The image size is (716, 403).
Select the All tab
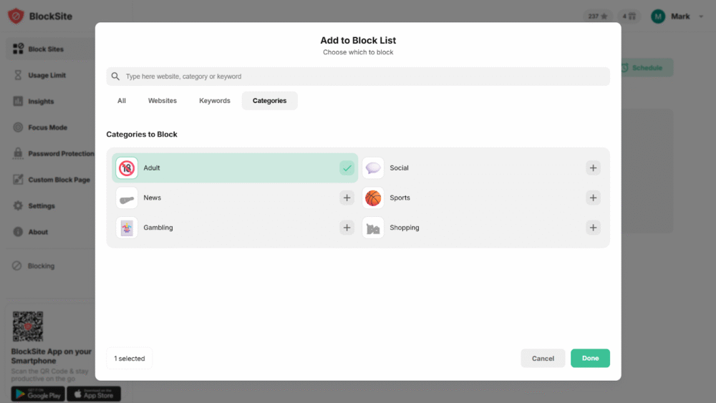[x=122, y=101]
